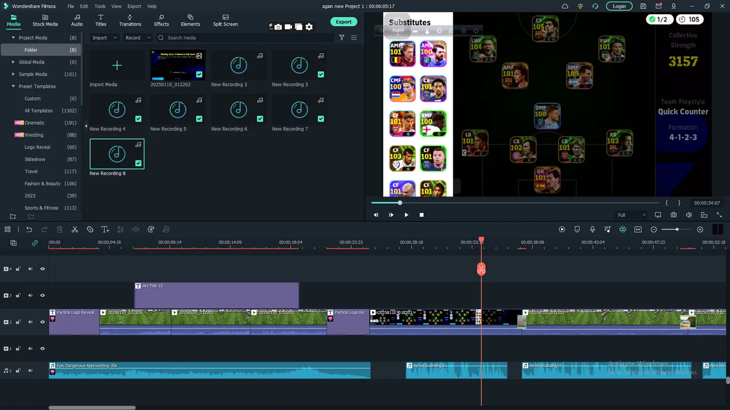Click the preview volume speaker icon
This screenshot has height=410, width=730.
click(x=689, y=215)
